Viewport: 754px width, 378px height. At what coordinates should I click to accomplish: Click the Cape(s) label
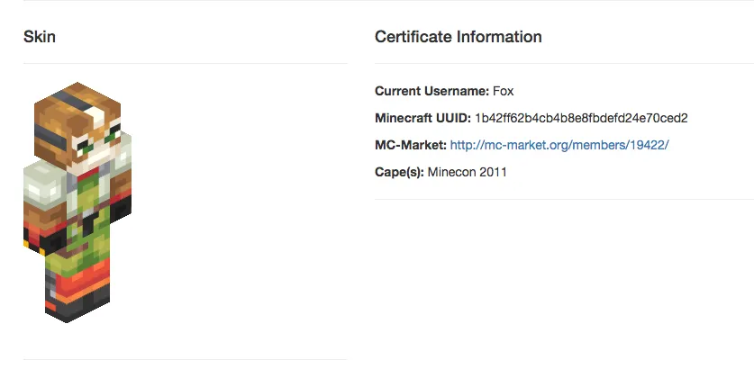399,172
